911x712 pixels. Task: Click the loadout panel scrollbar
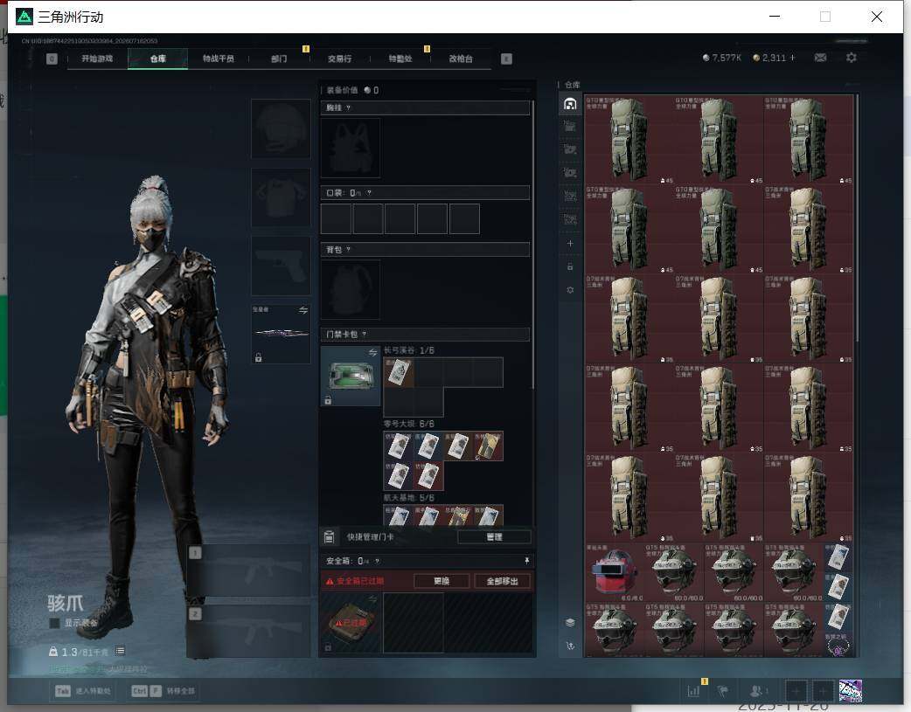click(532, 244)
